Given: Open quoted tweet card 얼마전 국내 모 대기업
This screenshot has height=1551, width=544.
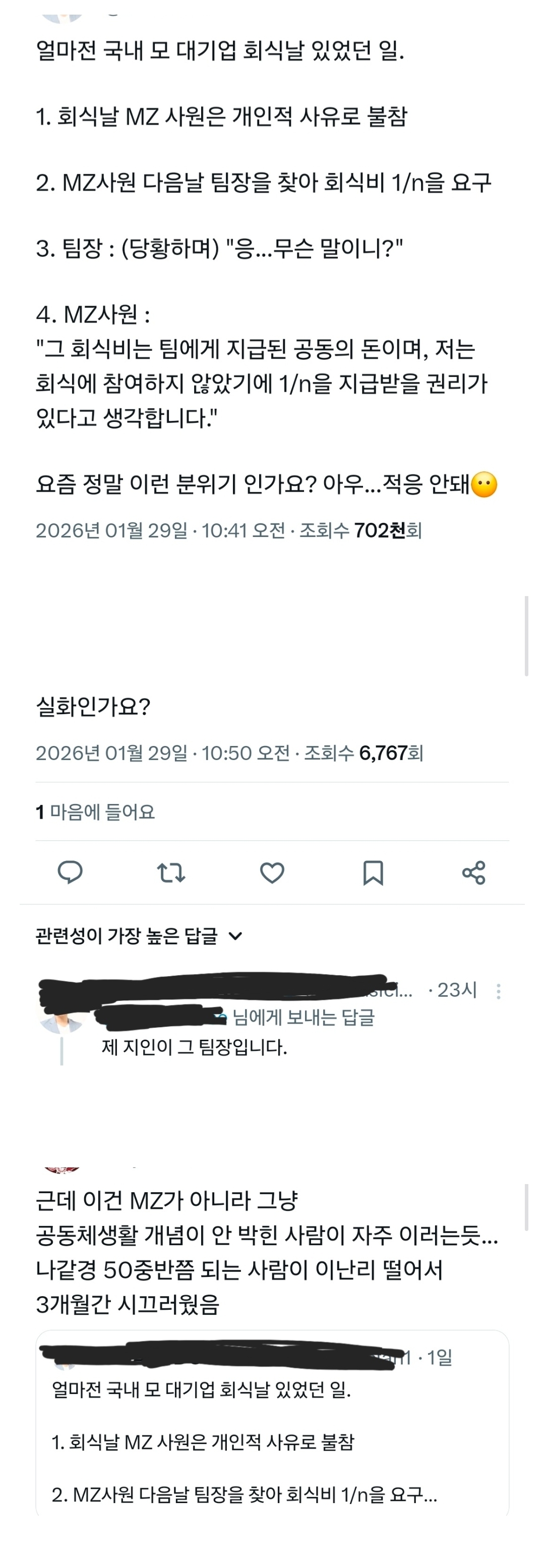Looking at the screenshot, I should 272,1424.
